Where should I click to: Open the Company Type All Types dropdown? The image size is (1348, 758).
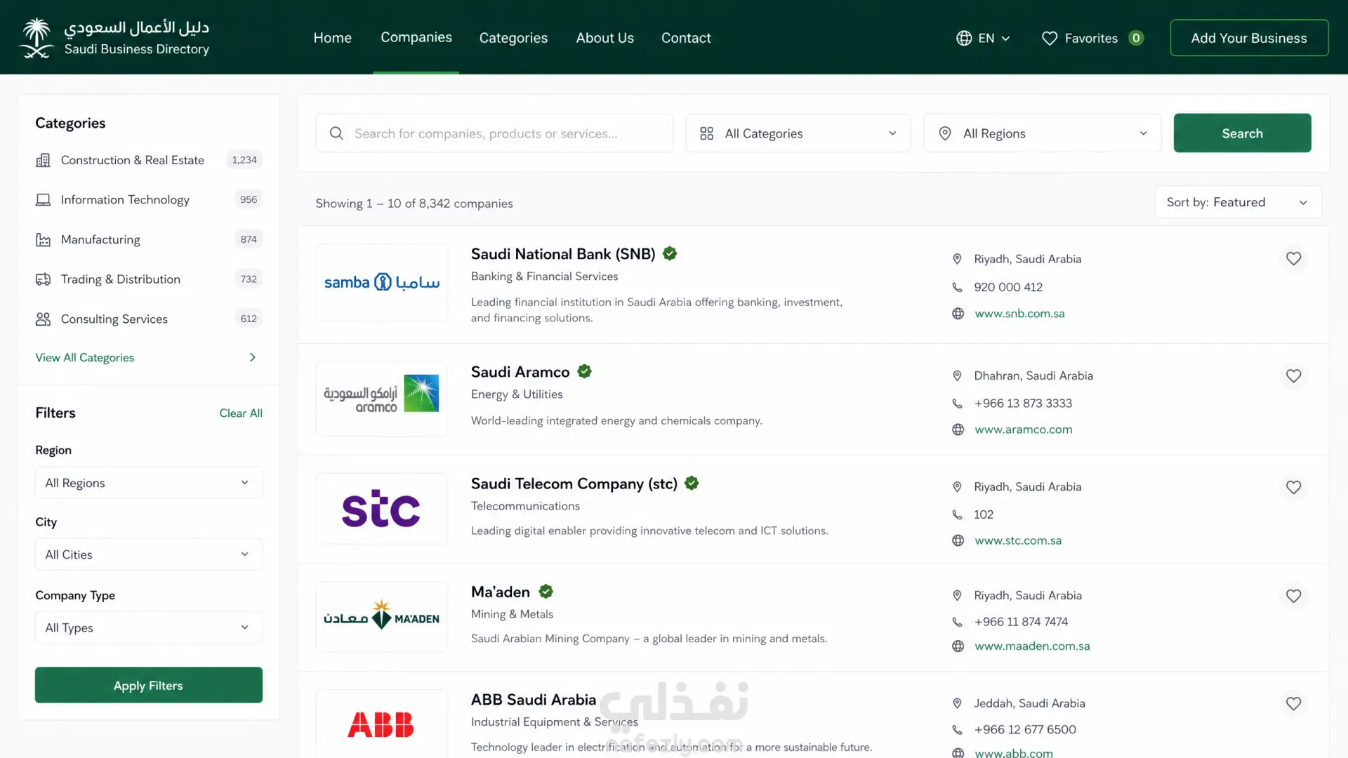(x=149, y=627)
